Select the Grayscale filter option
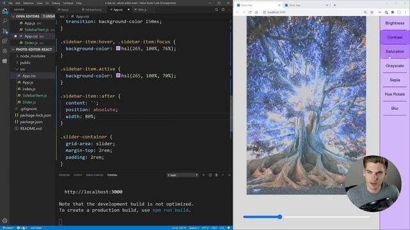The image size is (410, 230). [395, 66]
